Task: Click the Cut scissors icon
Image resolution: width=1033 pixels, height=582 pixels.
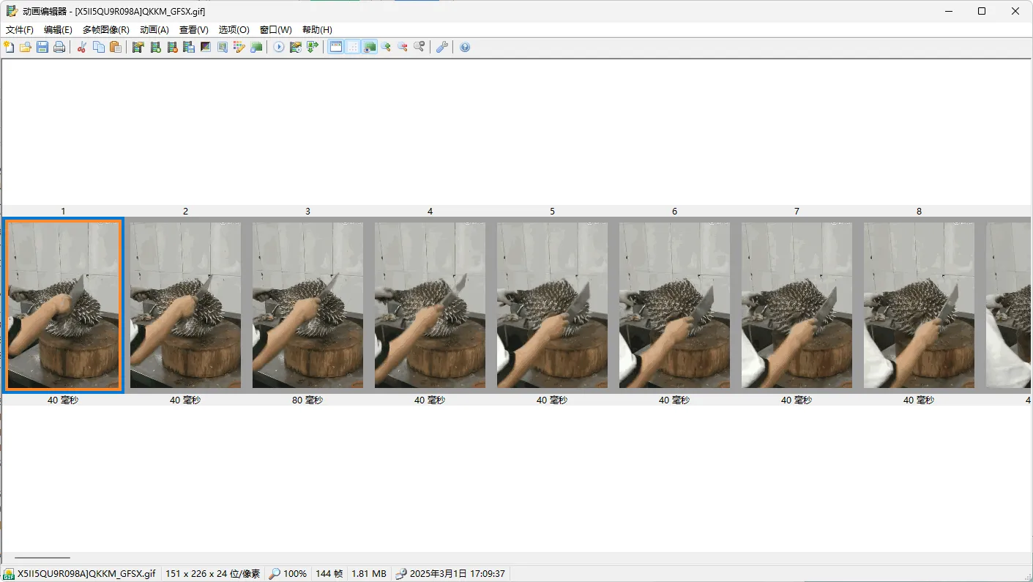Action: click(82, 47)
